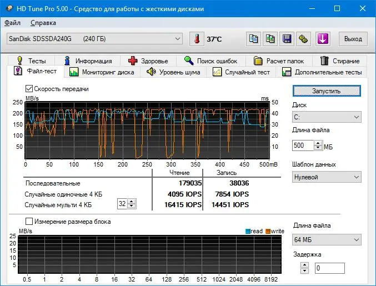Click magnifier icon on Поиск ошибок
This screenshot has height=286, width=376.
pos(189,61)
